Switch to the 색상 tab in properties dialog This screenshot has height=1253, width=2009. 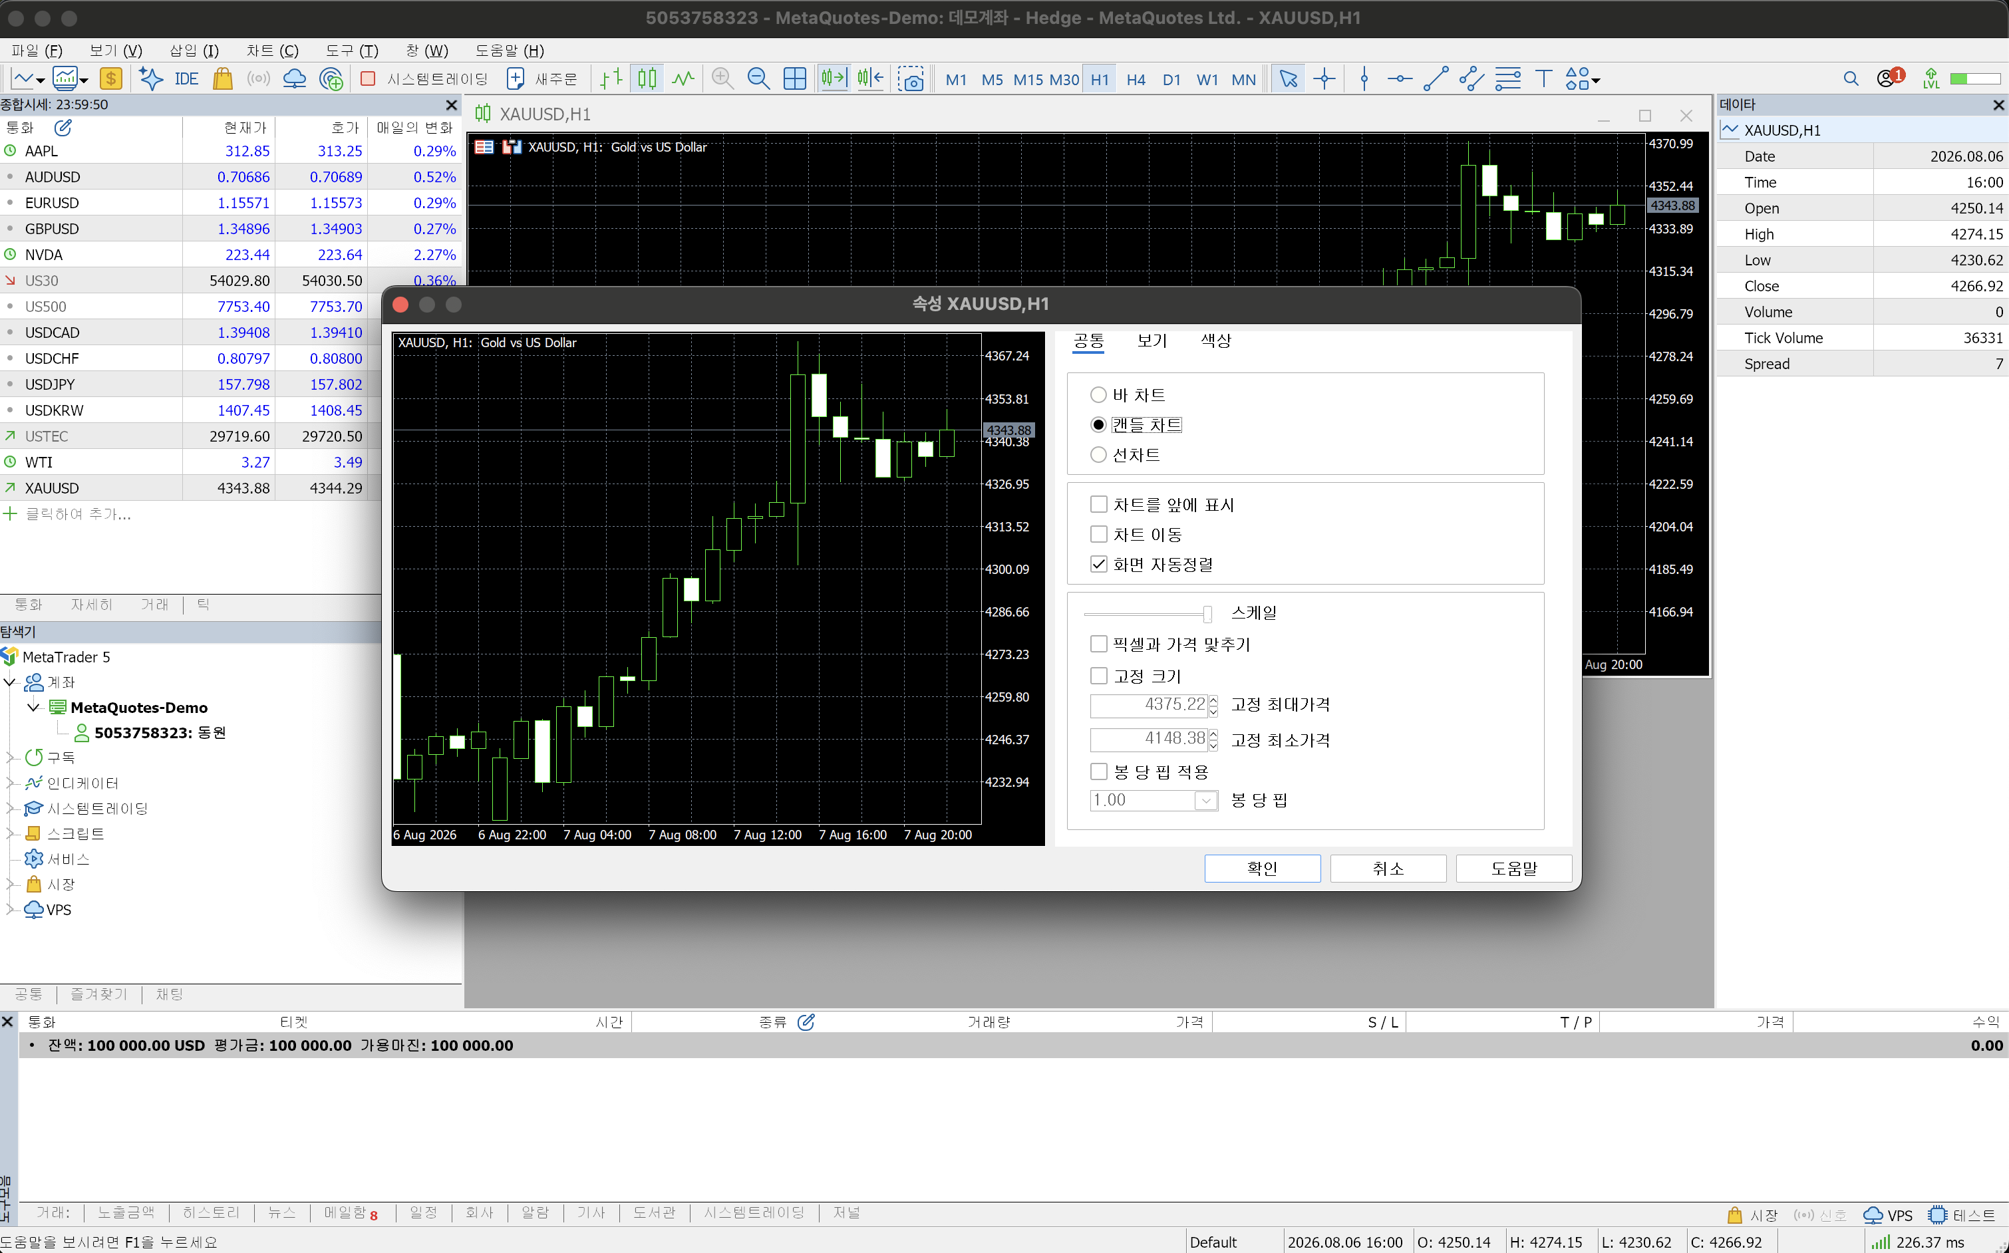pyautogui.click(x=1216, y=341)
